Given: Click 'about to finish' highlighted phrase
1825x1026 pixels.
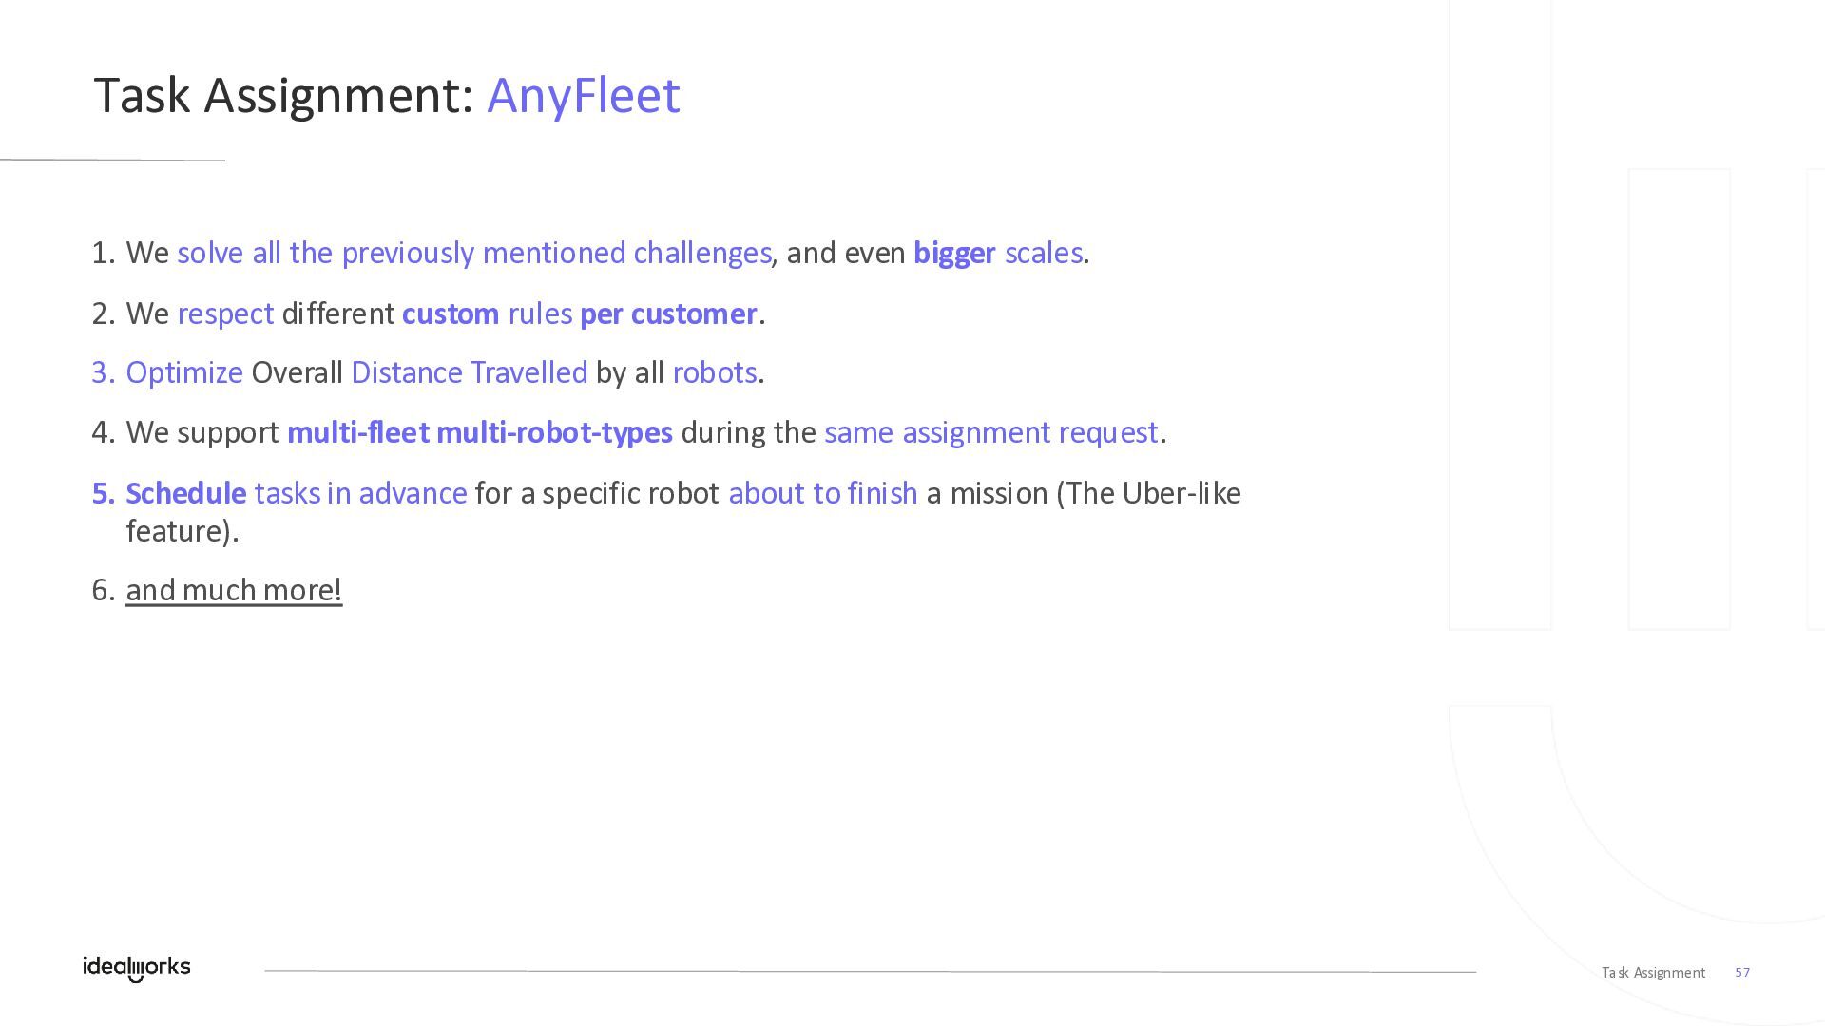Looking at the screenshot, I should pyautogui.click(x=822, y=493).
